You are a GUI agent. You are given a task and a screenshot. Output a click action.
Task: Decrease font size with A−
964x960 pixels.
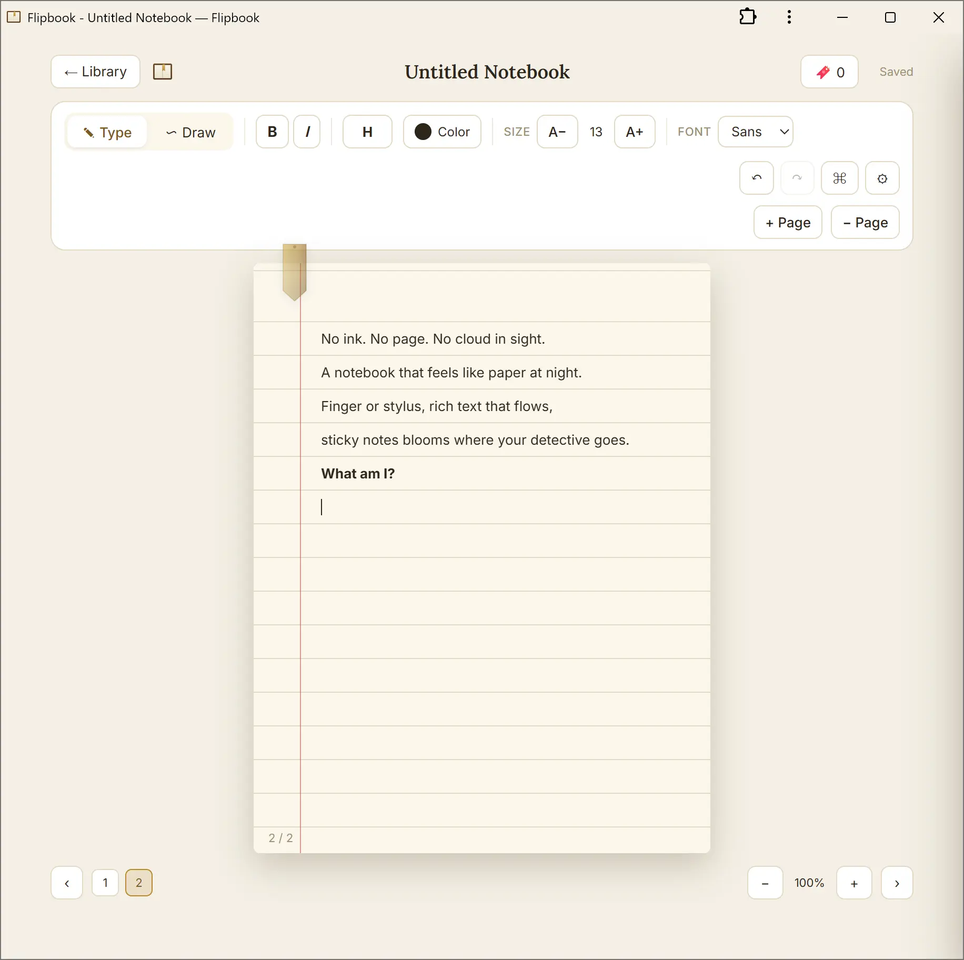pos(557,132)
